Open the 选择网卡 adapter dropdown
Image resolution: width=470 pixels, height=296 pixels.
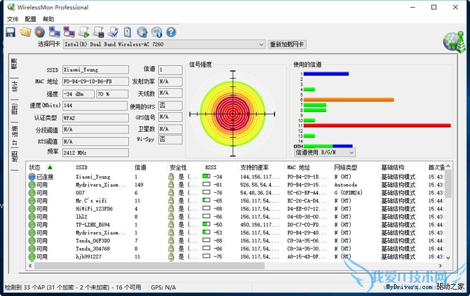261,45
